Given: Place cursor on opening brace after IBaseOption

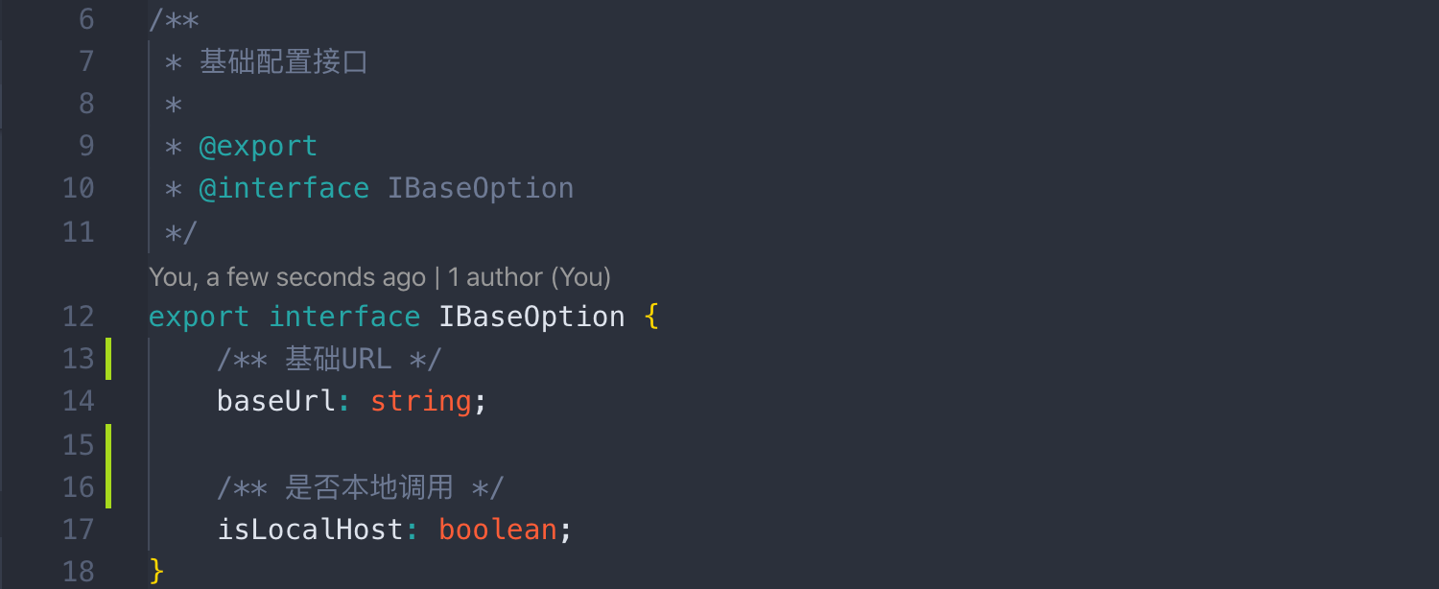Looking at the screenshot, I should (652, 317).
